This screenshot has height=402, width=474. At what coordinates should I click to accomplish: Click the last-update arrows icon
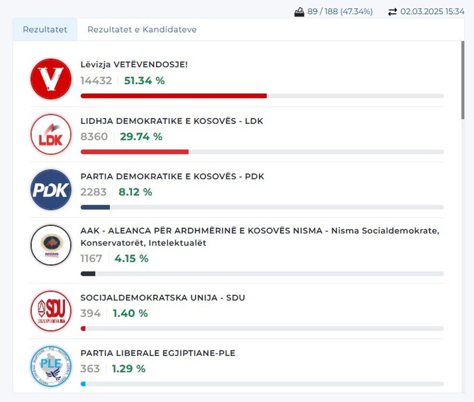pyautogui.click(x=392, y=12)
